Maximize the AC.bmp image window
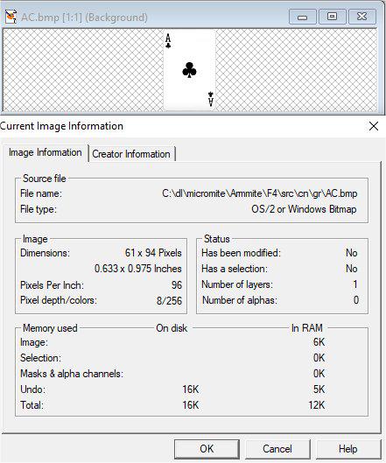 [333, 17]
